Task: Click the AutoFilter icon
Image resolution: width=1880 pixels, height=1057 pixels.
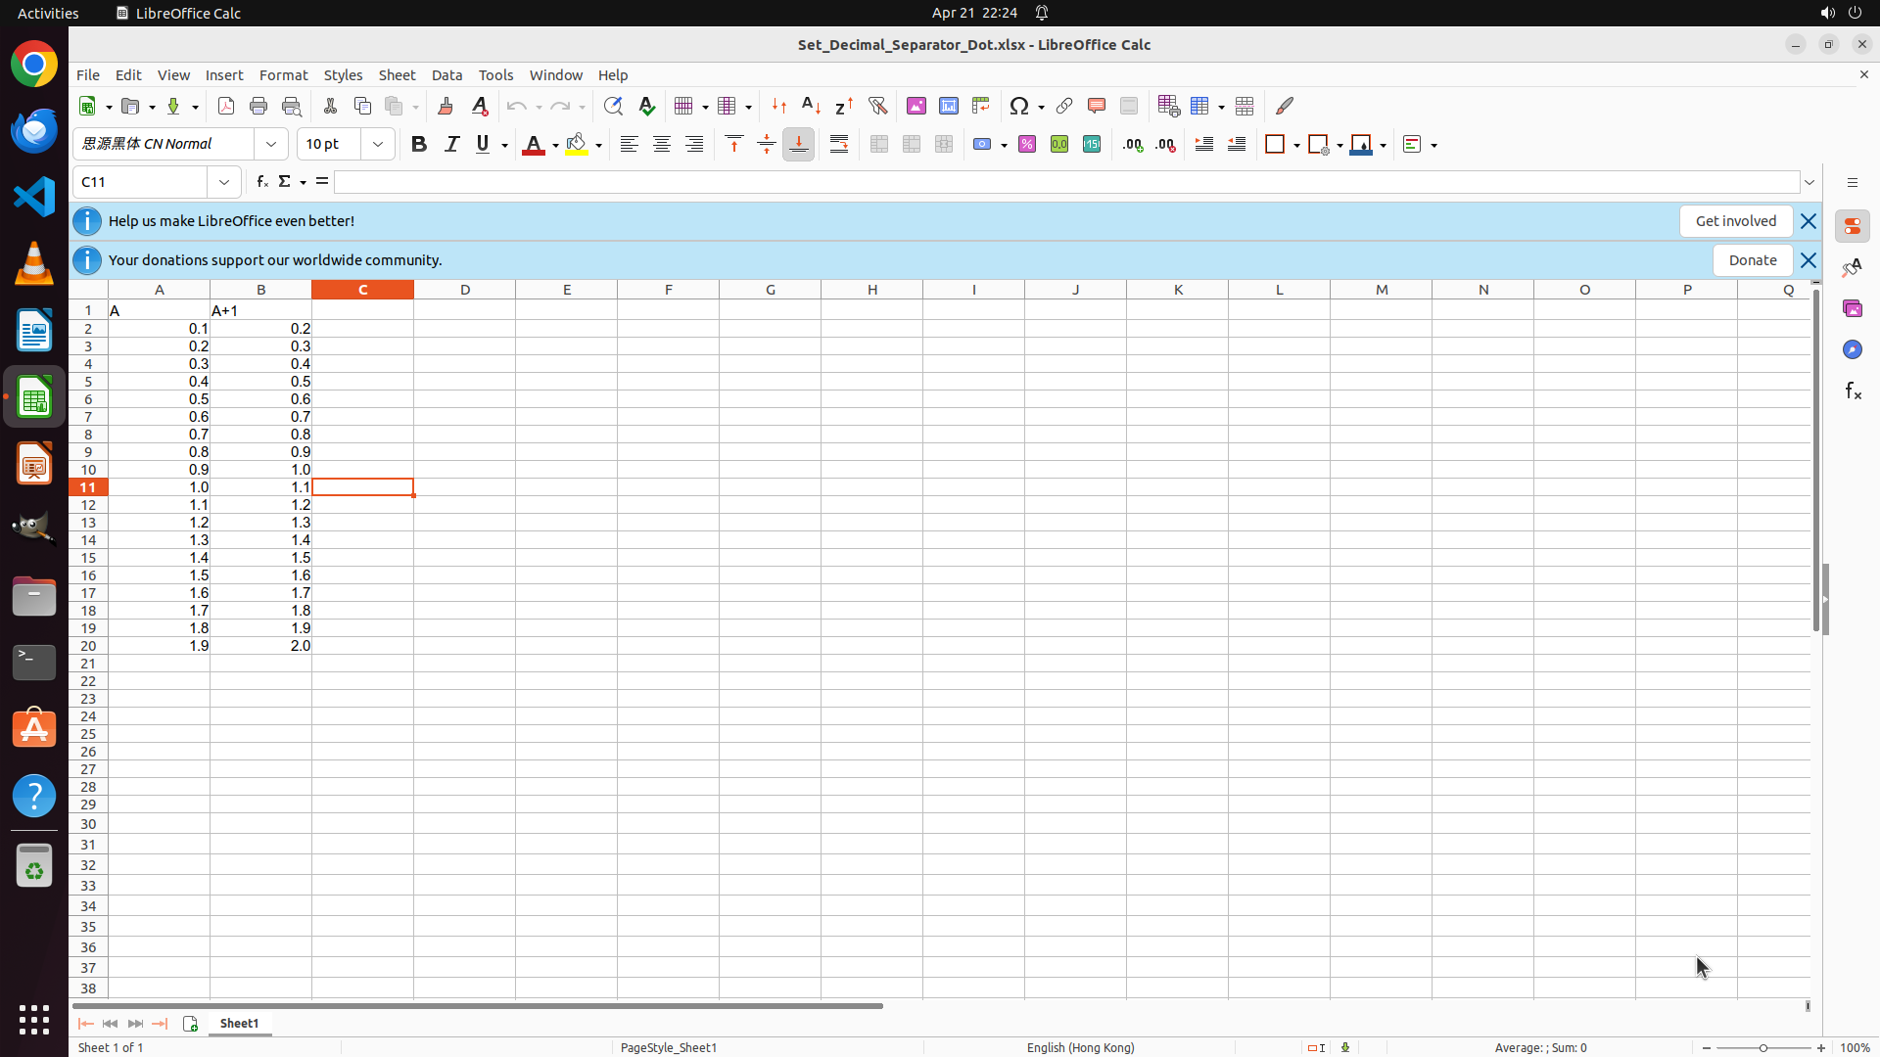Action: point(877,106)
